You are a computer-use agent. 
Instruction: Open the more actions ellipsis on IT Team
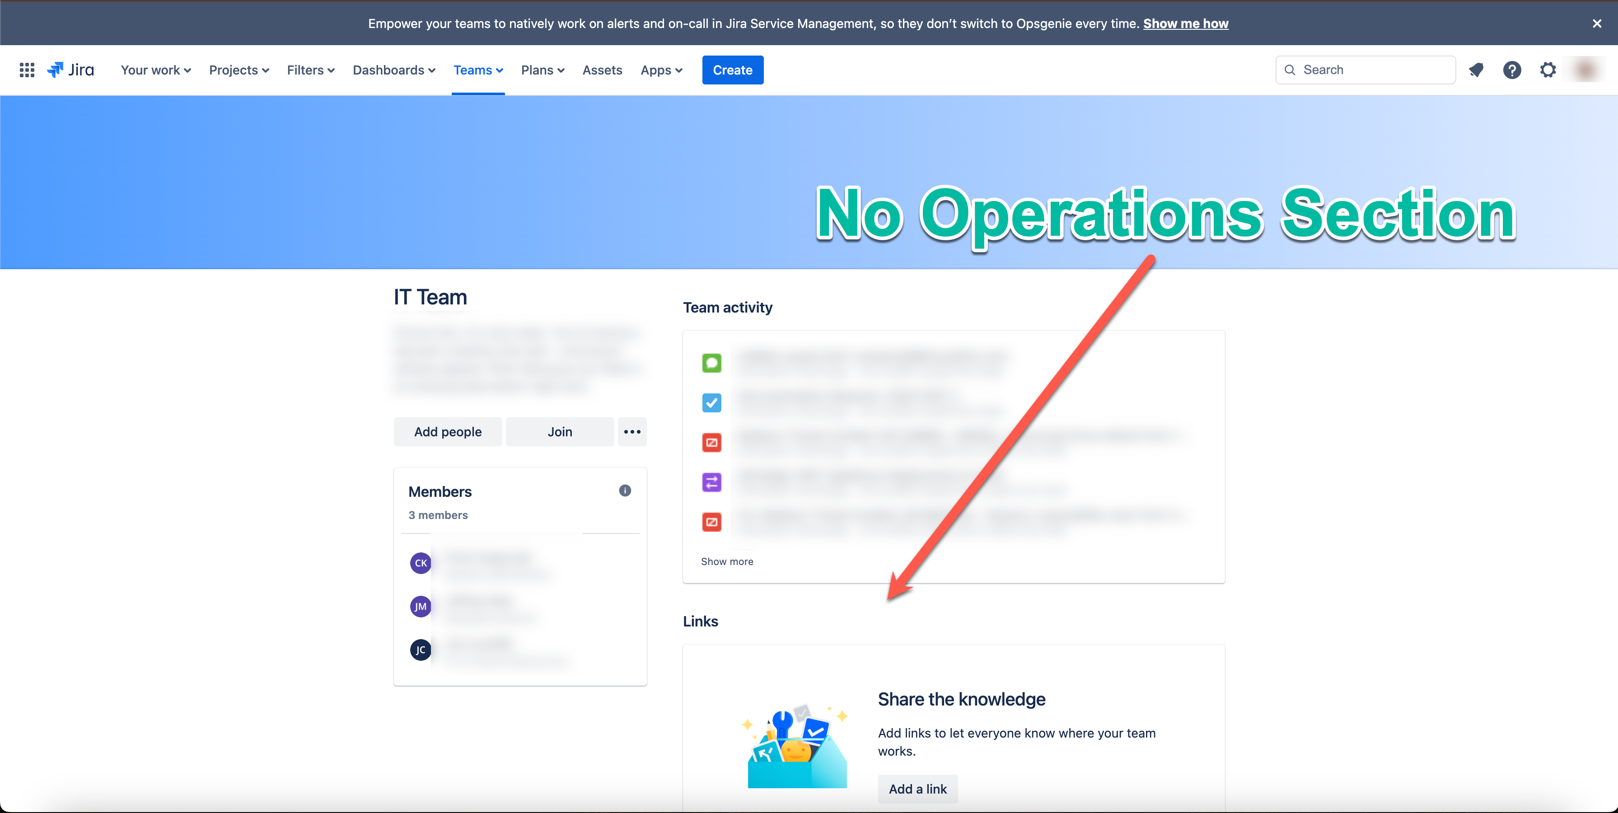(632, 432)
